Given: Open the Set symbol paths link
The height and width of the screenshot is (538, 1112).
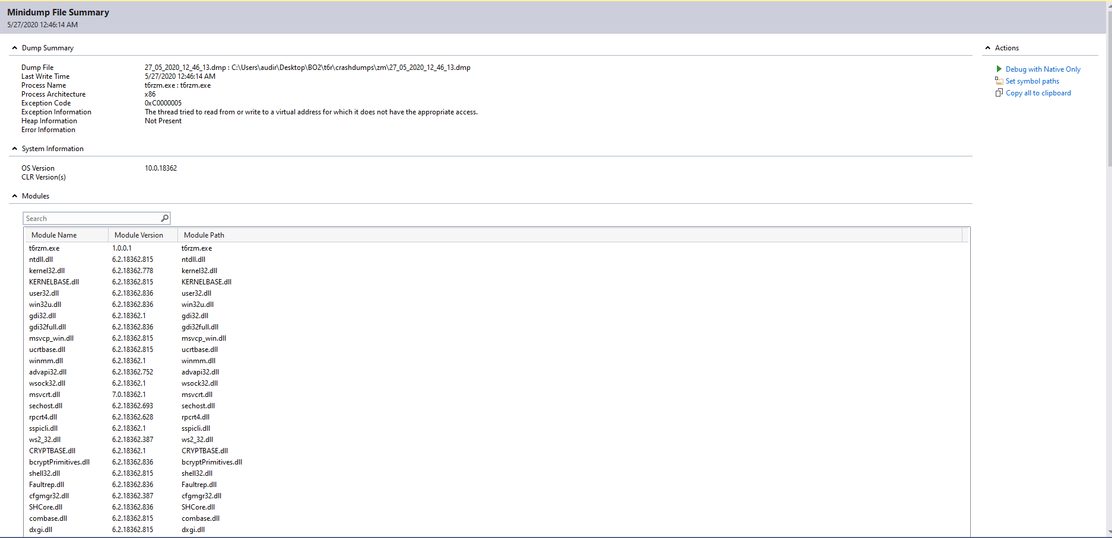Looking at the screenshot, I should click(x=1032, y=81).
